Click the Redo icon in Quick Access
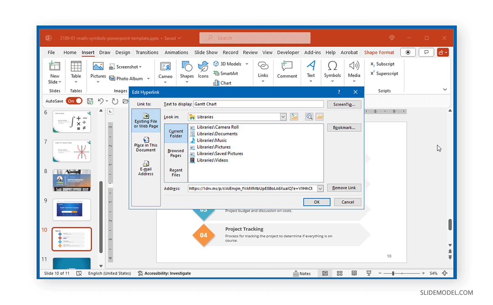This screenshot has width=493, height=305. [115, 101]
